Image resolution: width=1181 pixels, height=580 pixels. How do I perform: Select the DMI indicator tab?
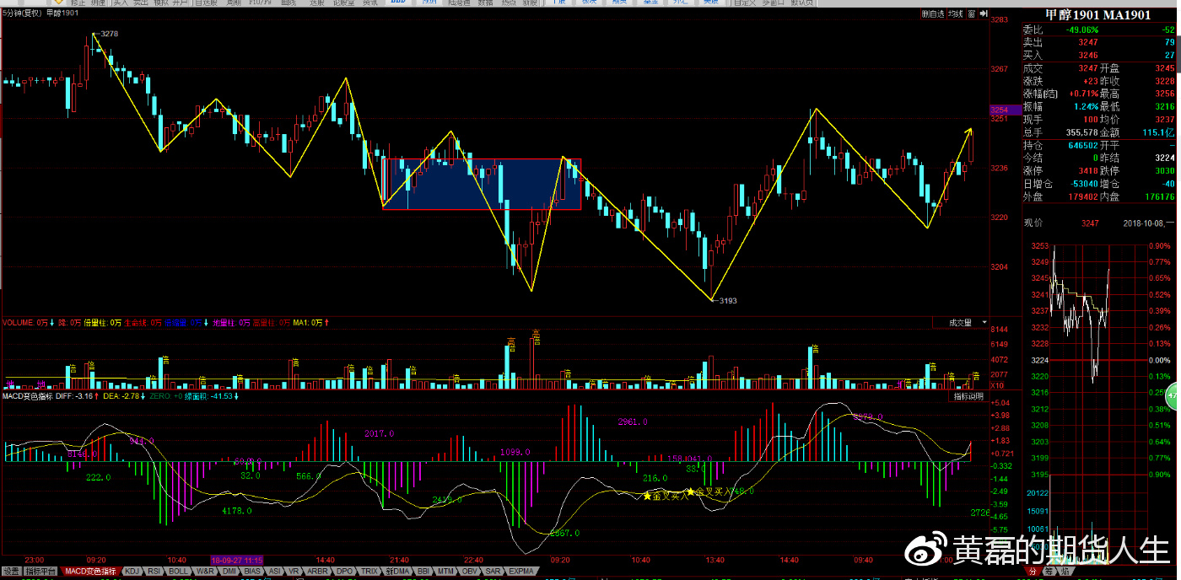pos(229,572)
